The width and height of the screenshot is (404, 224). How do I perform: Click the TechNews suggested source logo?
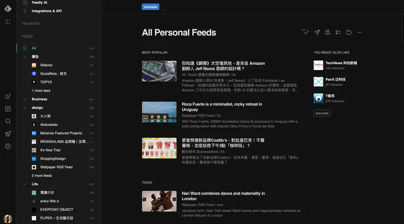point(318,65)
